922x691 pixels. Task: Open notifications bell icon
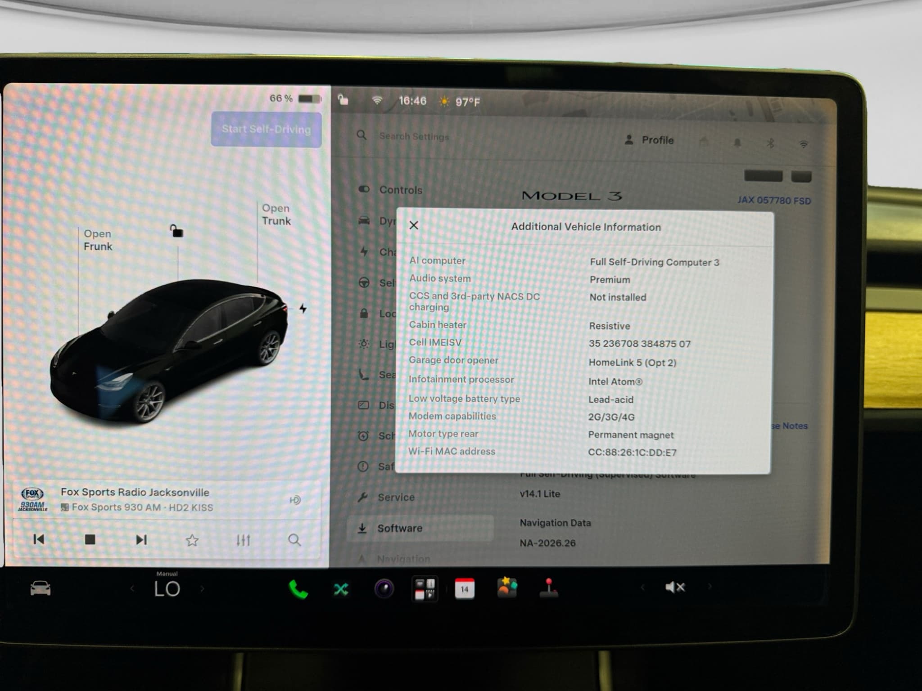point(737,143)
